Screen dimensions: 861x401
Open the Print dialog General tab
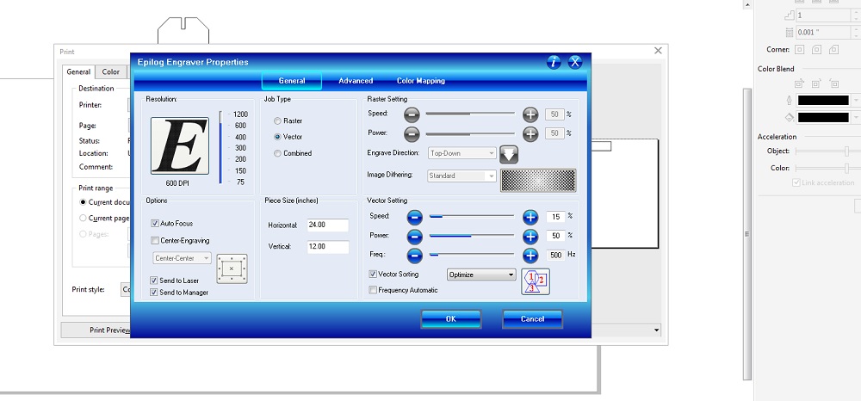(x=78, y=72)
